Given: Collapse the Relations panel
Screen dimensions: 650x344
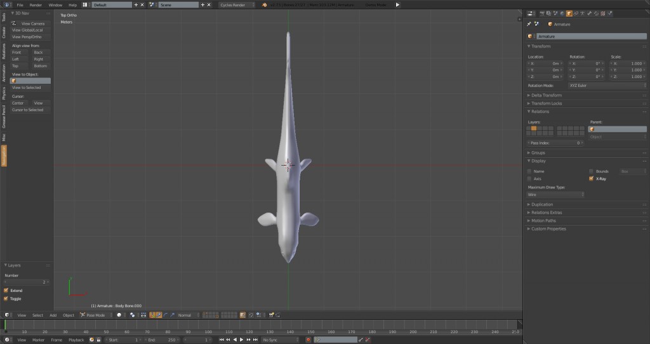Looking at the screenshot, I should point(540,112).
